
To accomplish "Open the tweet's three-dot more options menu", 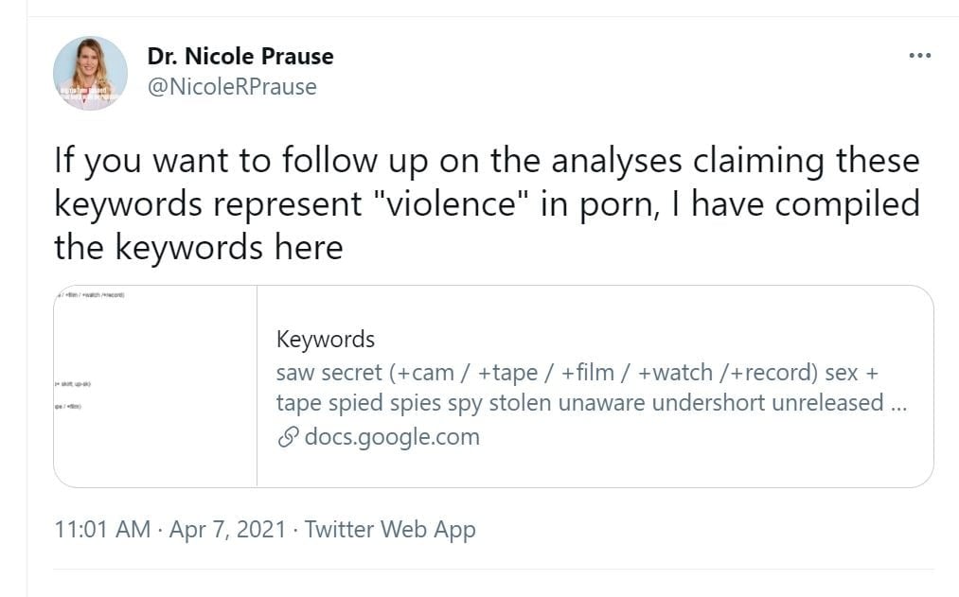I will coord(919,57).
